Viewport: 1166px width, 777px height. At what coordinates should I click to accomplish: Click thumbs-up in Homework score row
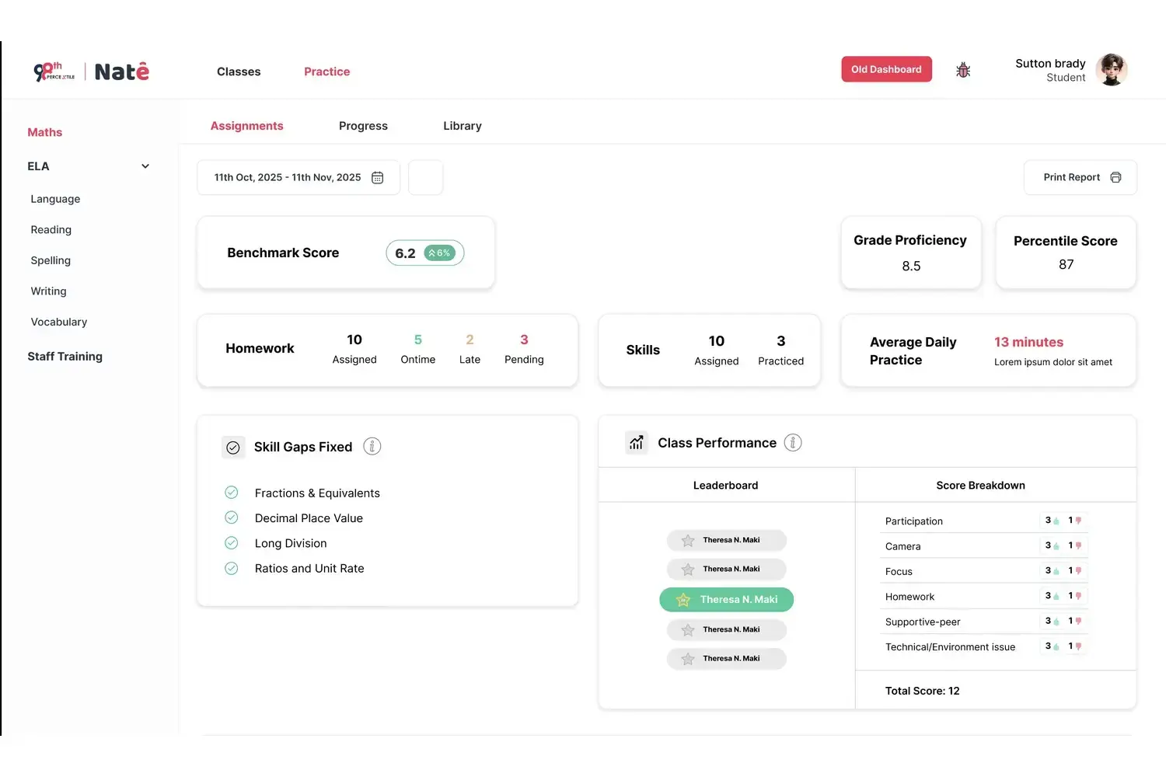click(x=1056, y=597)
